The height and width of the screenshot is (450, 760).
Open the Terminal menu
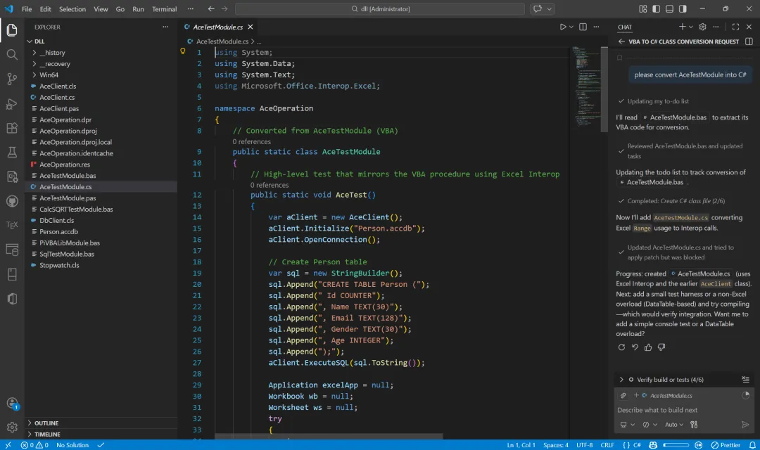(164, 9)
